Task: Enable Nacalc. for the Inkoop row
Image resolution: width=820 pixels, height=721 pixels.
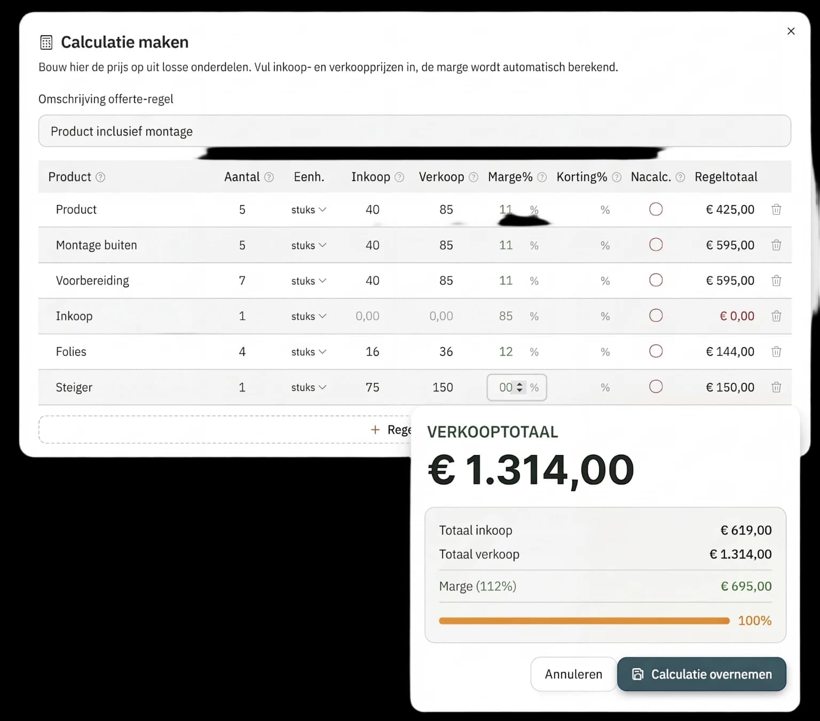Action: click(x=656, y=316)
